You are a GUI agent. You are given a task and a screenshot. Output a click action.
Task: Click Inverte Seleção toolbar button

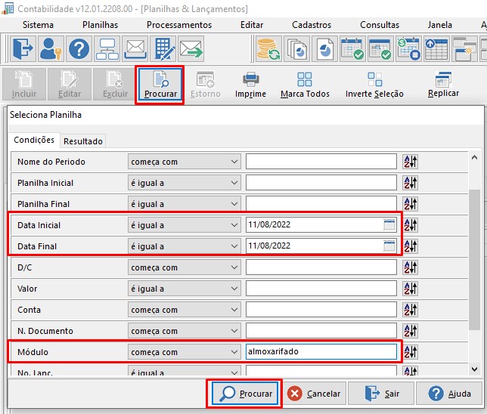pyautogui.click(x=374, y=85)
